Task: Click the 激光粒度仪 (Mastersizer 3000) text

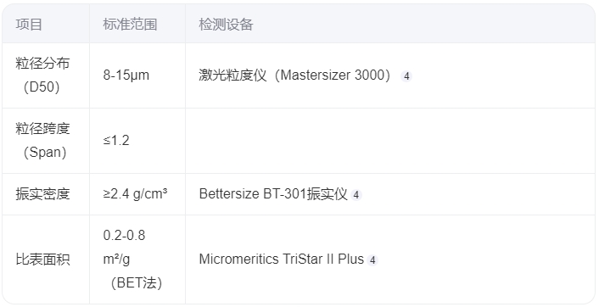Action: [x=294, y=75]
